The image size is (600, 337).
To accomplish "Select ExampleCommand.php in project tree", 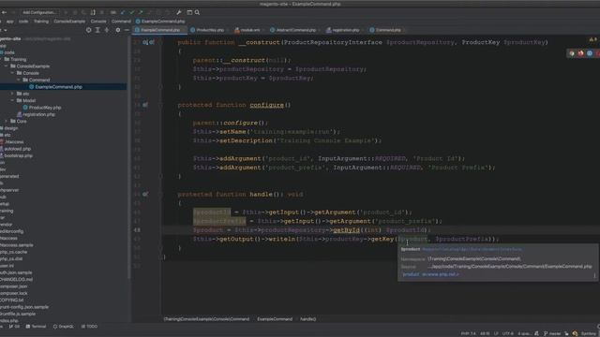I will point(58,87).
